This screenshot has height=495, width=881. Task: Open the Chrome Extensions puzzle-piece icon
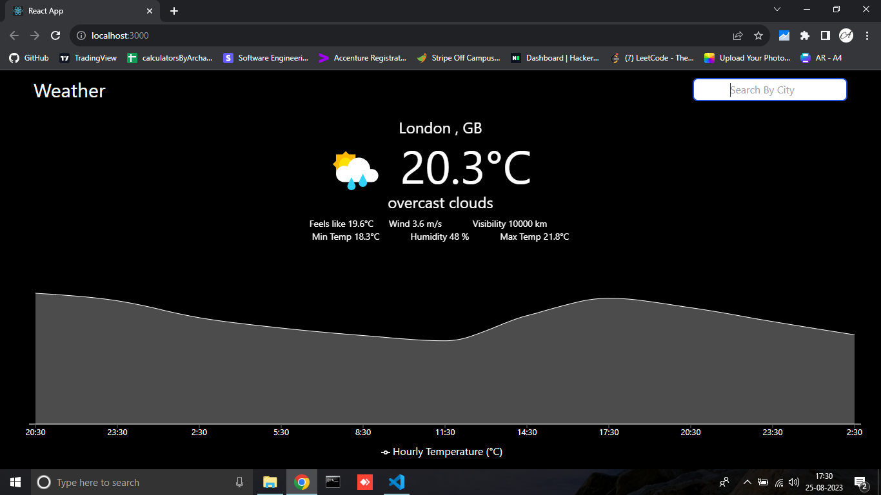tap(805, 36)
